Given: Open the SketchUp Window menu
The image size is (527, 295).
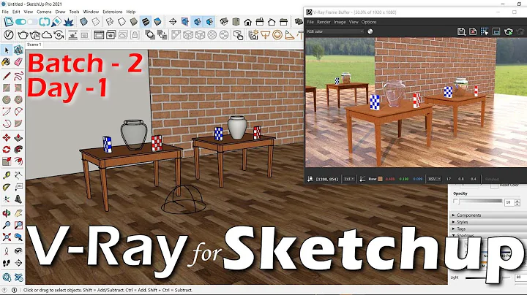Looking at the screenshot, I should click(x=91, y=12).
